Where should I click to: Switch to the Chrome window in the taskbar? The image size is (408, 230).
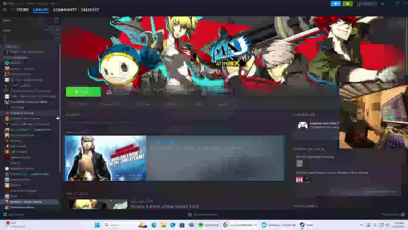point(241,225)
